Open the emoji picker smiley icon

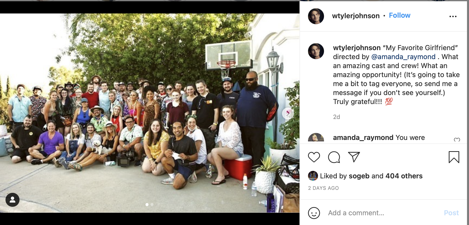coord(314,213)
